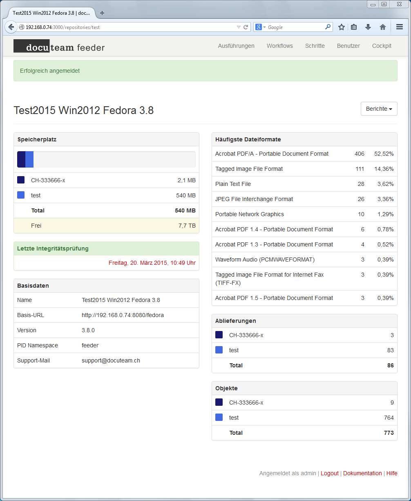This screenshot has width=411, height=501.
Task: Open the Dokumentation link in footer
Action: 362,473
